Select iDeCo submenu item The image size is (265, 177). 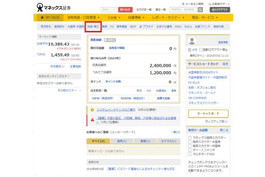tap(188, 27)
